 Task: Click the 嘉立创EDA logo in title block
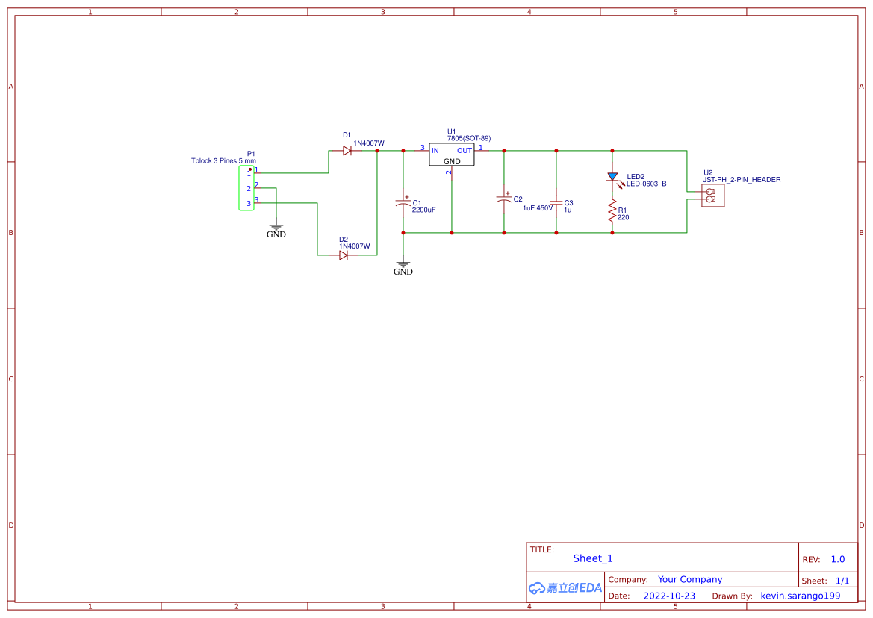coord(564,588)
